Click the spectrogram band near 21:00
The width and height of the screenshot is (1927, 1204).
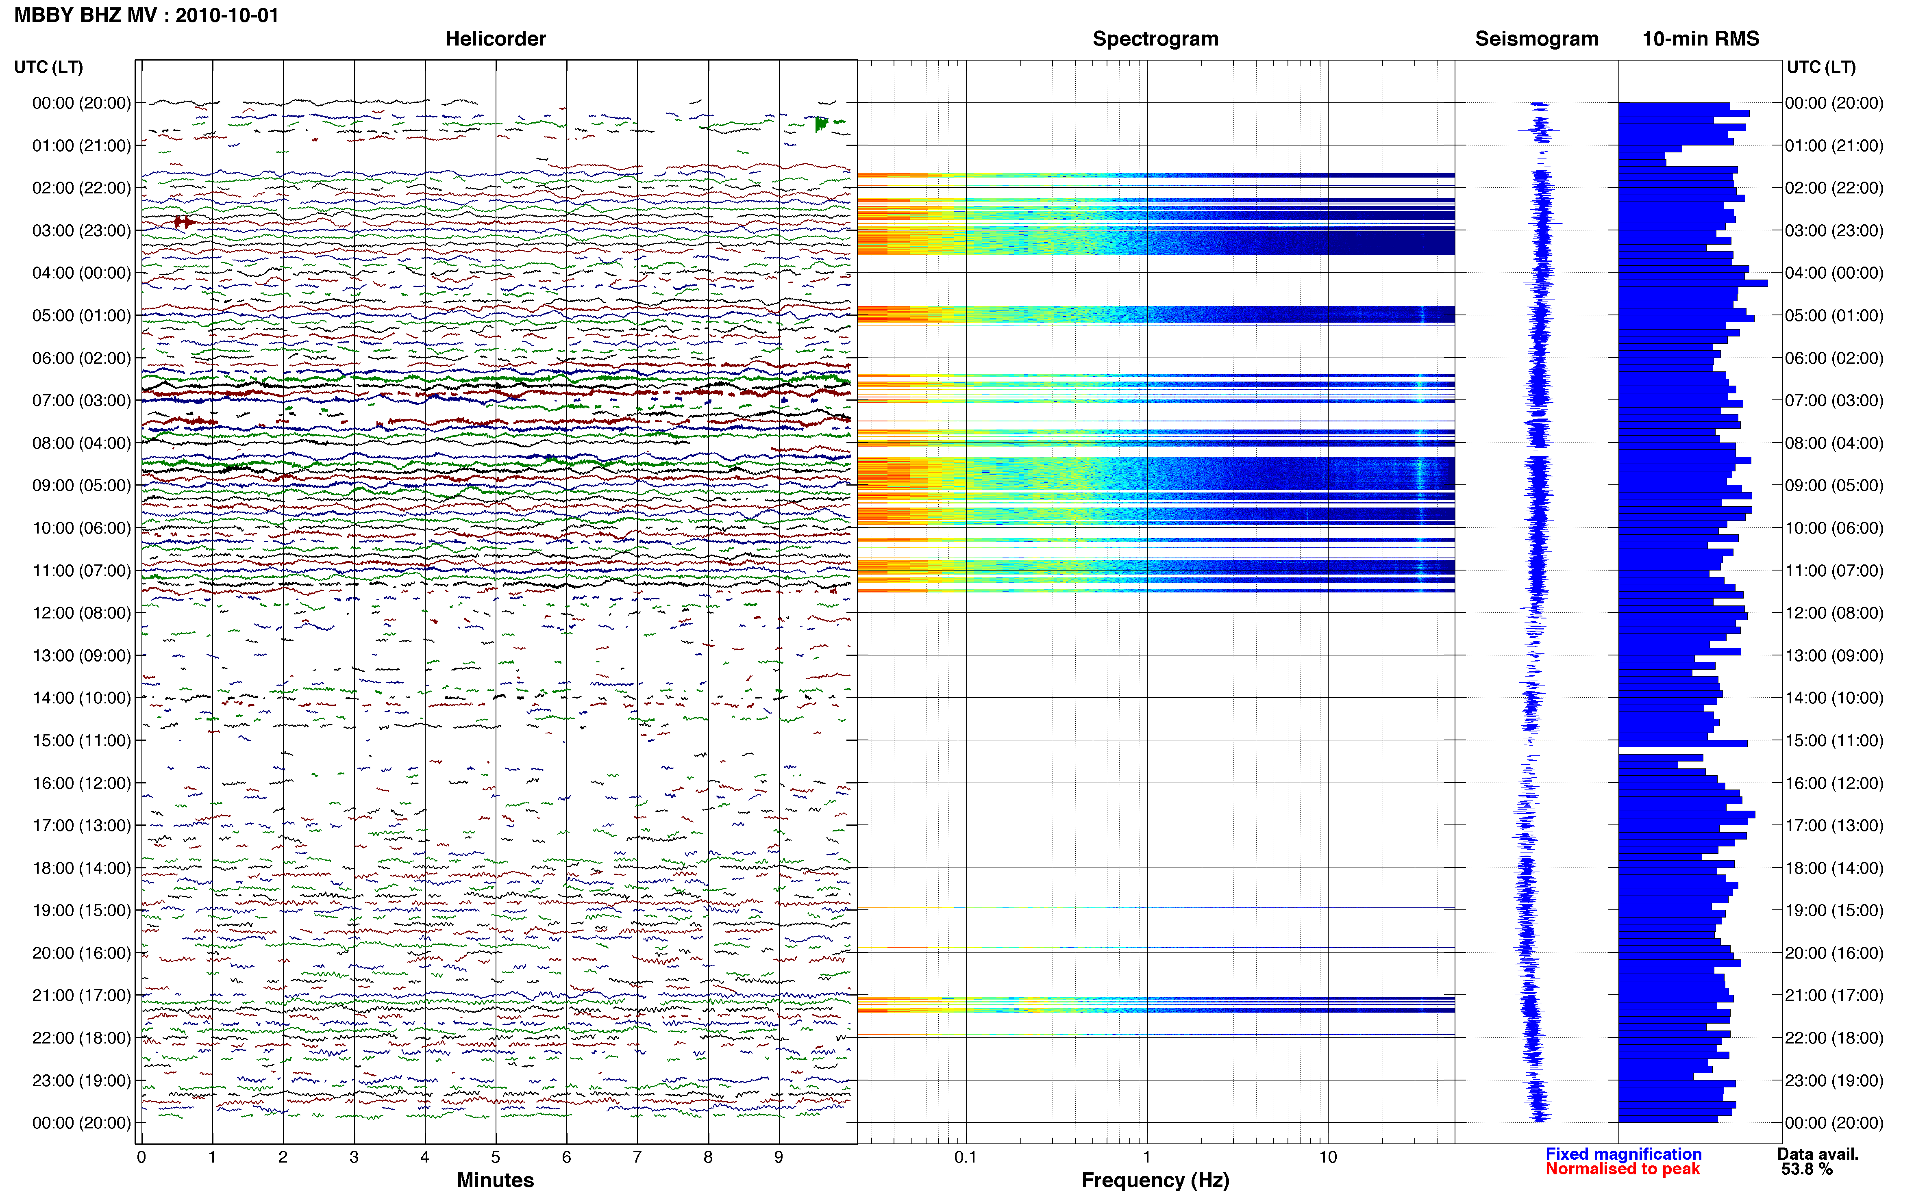point(1156,1004)
